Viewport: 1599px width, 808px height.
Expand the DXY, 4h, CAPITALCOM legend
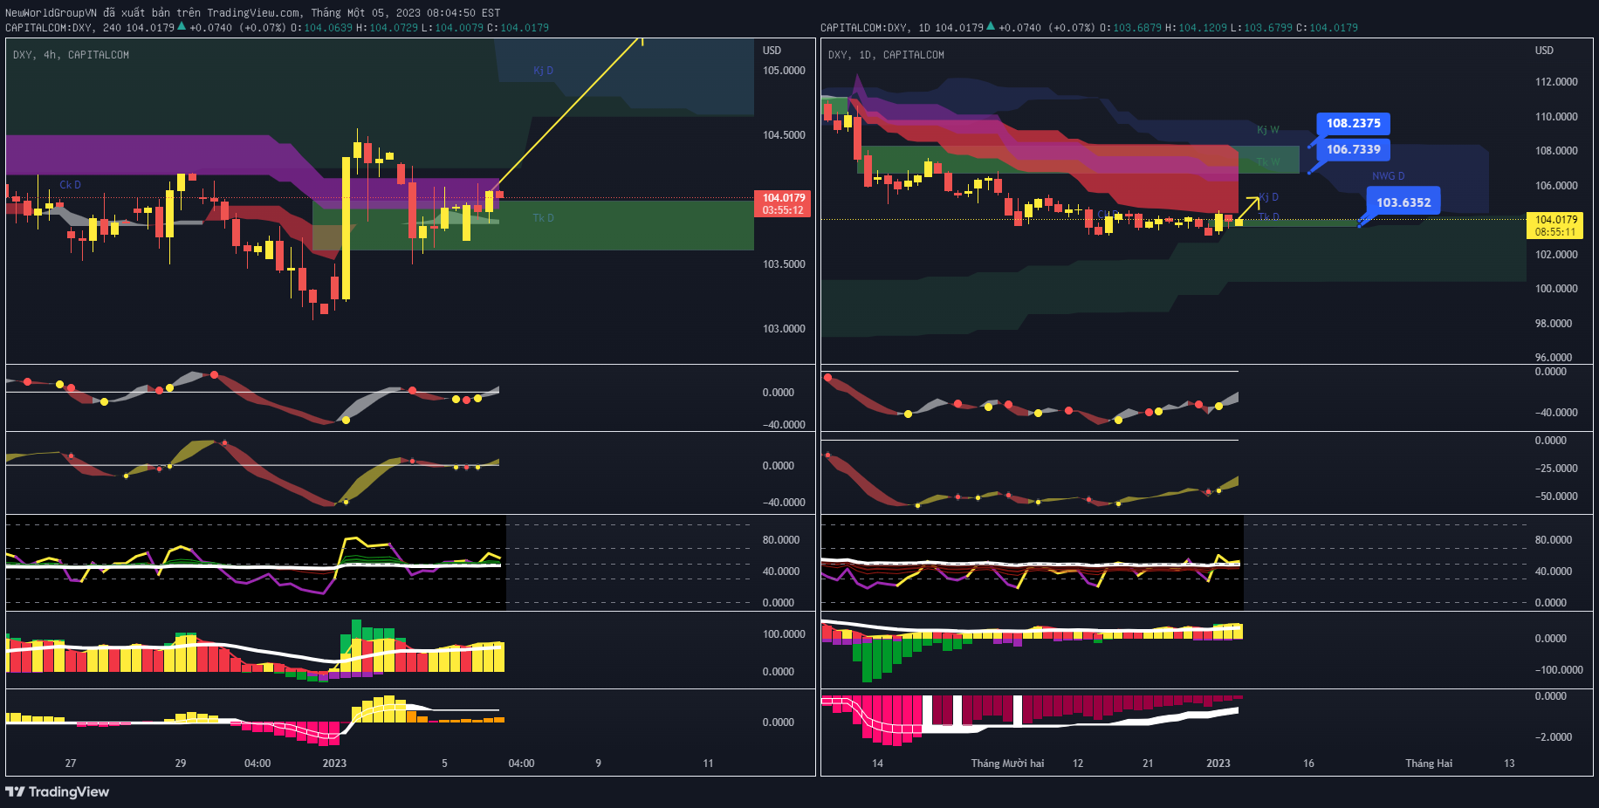[x=69, y=54]
